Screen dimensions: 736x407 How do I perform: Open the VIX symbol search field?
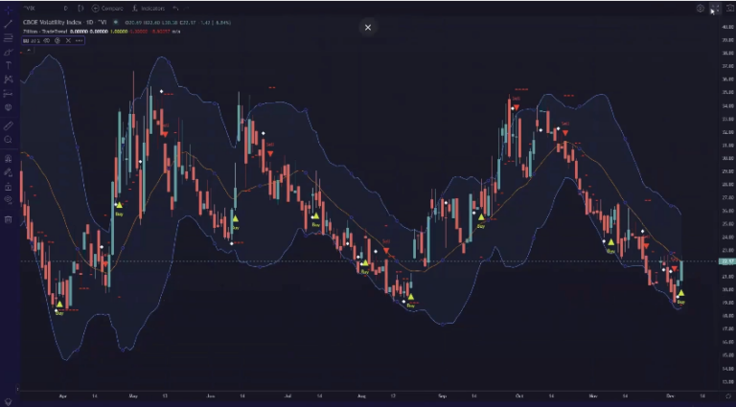[x=32, y=8]
